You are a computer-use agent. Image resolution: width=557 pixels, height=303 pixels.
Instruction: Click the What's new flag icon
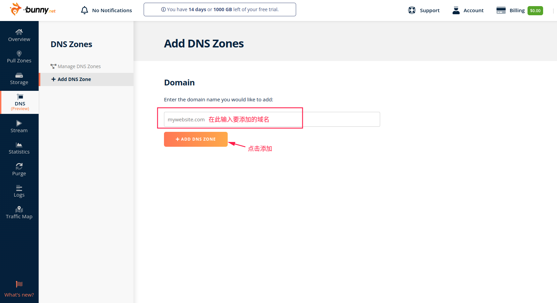click(x=19, y=284)
